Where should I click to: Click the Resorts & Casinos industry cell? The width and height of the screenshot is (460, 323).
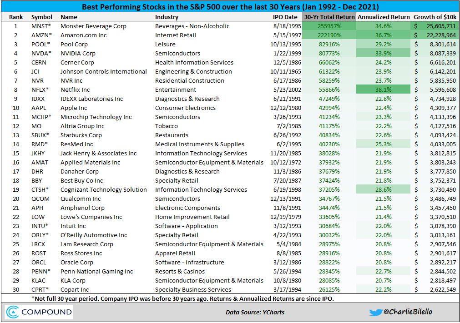180,271
